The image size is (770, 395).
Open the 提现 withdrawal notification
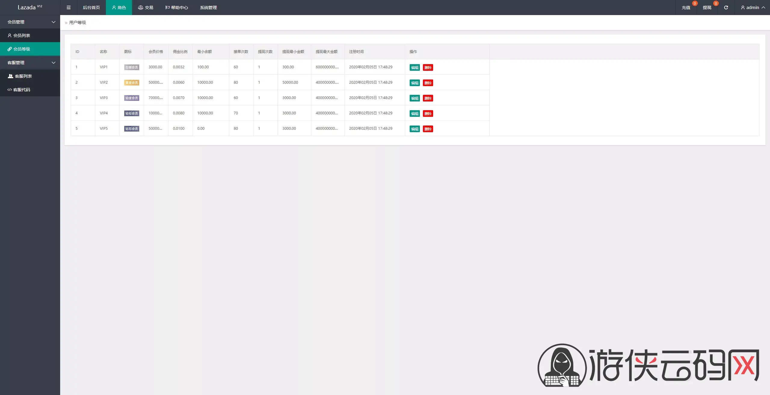click(x=707, y=8)
